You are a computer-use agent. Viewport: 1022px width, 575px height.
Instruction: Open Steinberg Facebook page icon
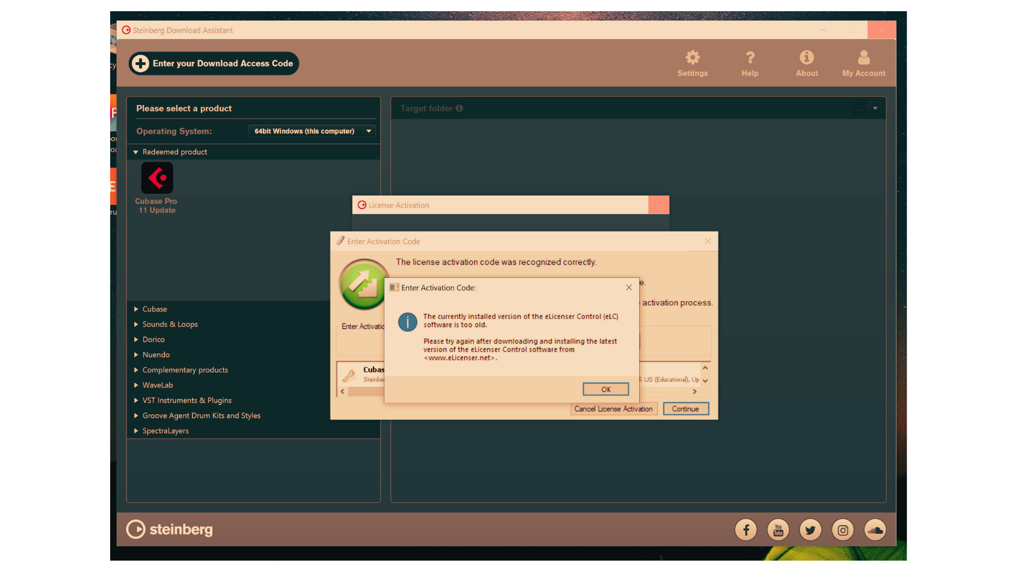746,530
